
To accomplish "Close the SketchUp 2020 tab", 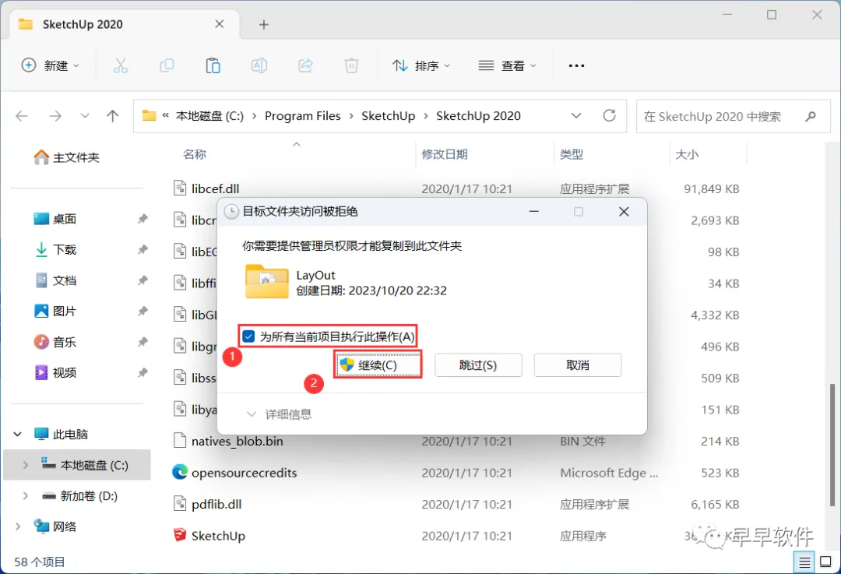I will pyautogui.click(x=220, y=24).
